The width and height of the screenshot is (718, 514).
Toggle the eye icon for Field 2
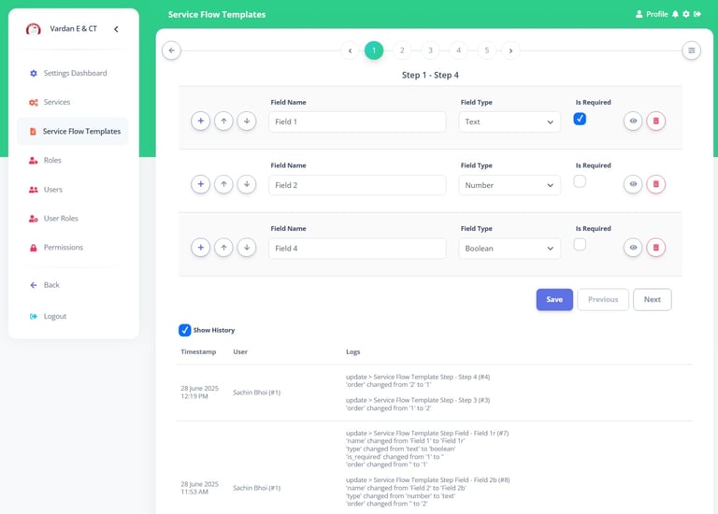(633, 185)
